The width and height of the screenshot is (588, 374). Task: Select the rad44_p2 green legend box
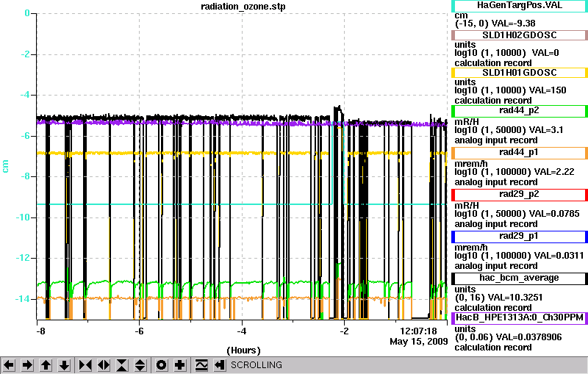(520, 110)
